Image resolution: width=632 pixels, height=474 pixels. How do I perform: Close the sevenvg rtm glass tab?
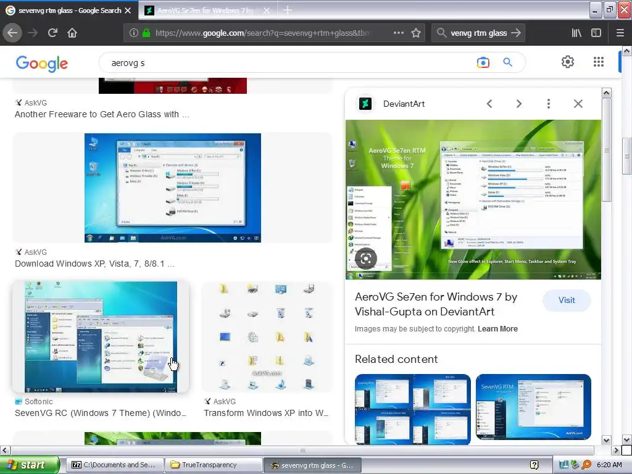tap(128, 10)
